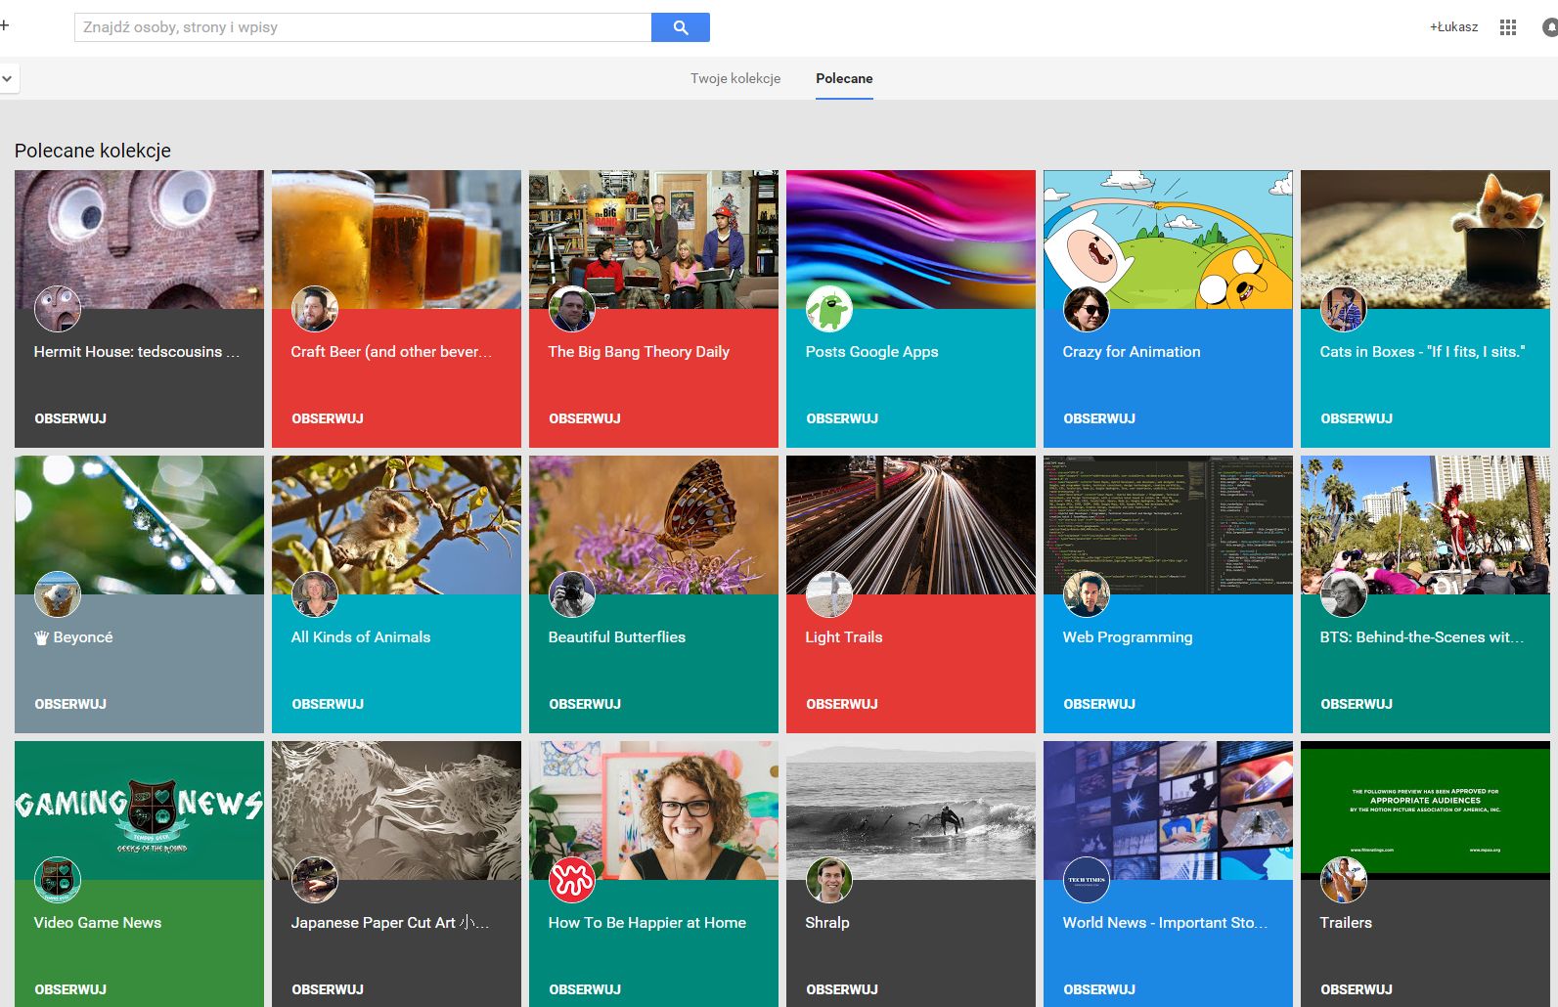Click the How To Be Happier avatar

572,880
